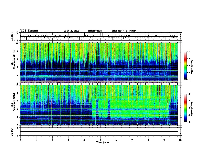
Task: Click the ch.1 voltage waveform trace panel
Action: pyautogui.click(x=100, y=36)
